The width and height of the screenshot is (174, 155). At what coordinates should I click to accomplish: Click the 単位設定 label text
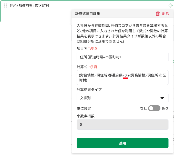(x=84, y=108)
